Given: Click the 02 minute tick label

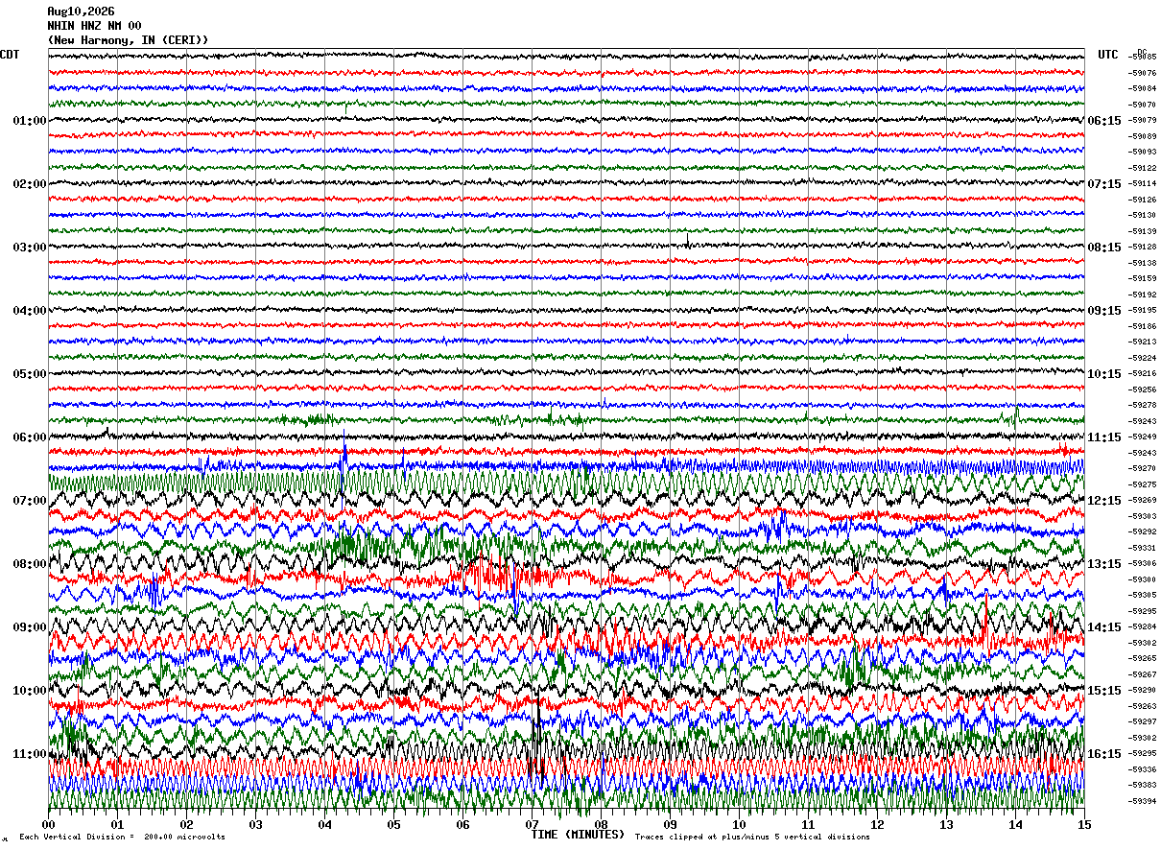Looking at the screenshot, I should [186, 824].
